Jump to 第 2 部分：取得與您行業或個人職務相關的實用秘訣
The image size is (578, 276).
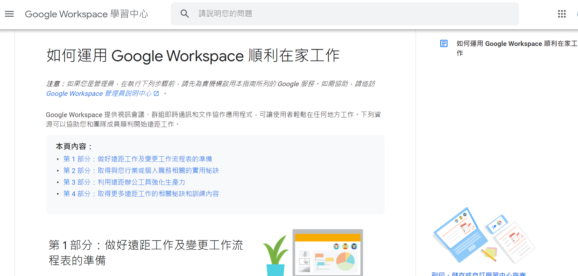pos(141,170)
